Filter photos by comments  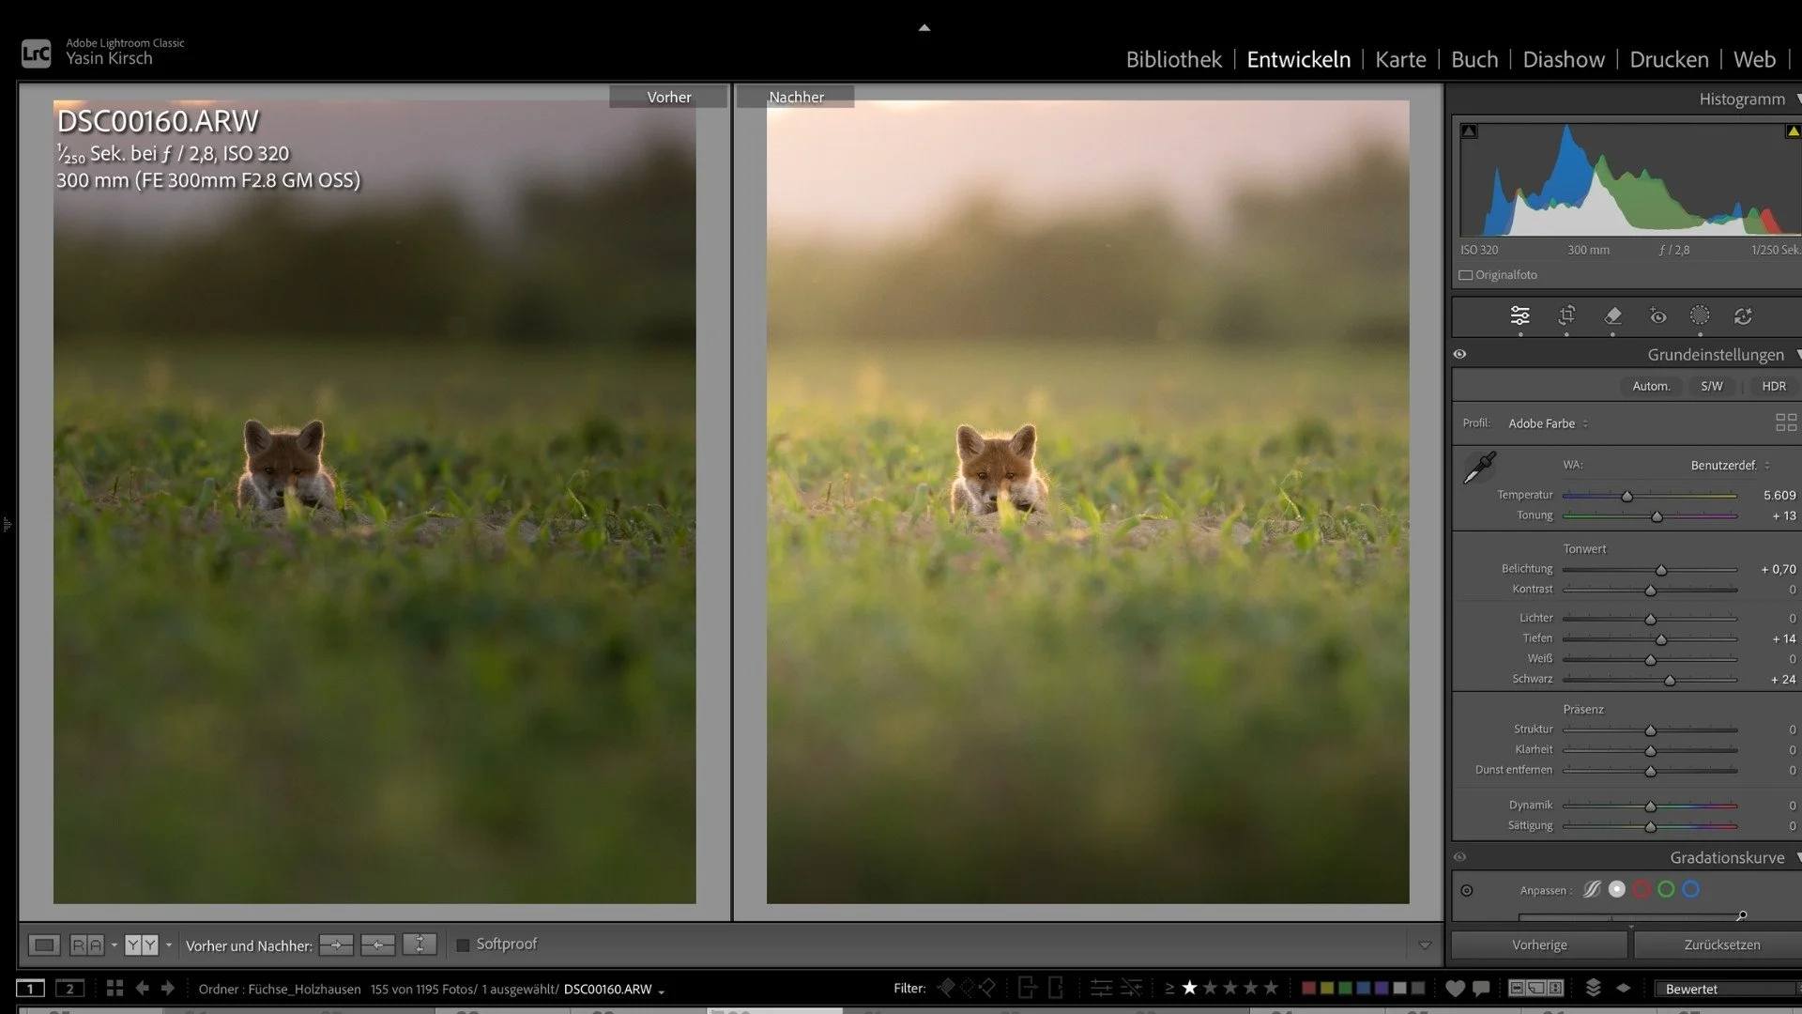(1481, 988)
